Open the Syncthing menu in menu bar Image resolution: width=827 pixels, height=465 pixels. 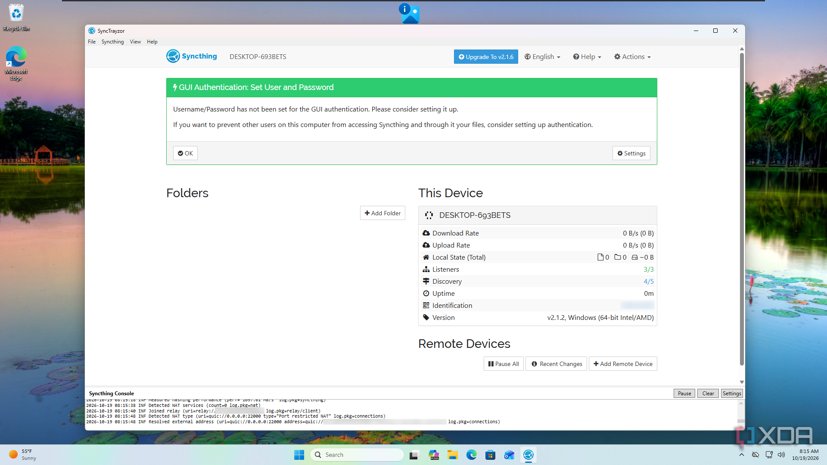112,42
